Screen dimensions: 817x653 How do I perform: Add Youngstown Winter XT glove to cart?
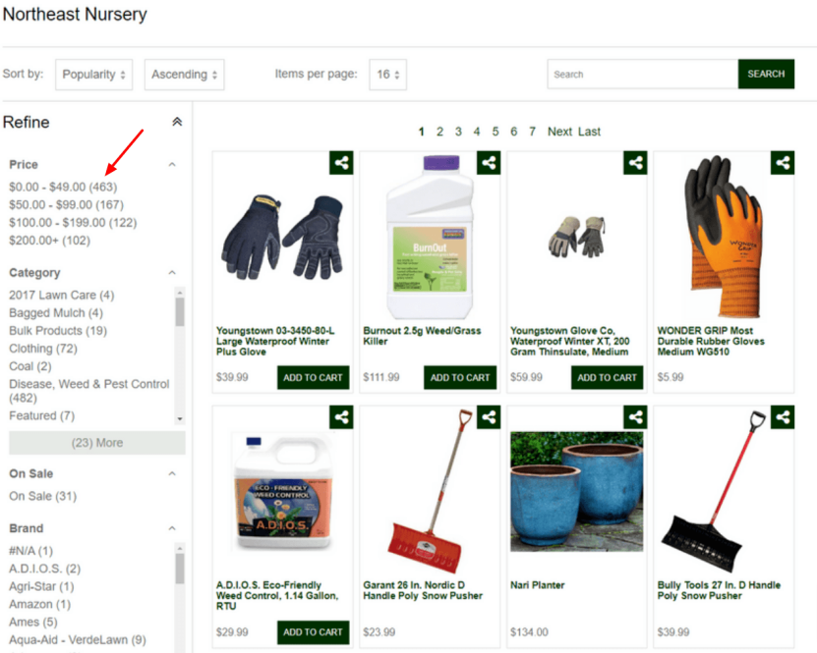[x=607, y=378]
